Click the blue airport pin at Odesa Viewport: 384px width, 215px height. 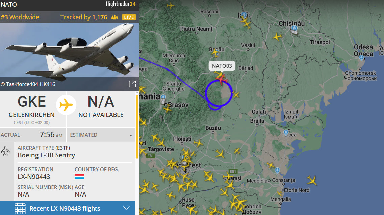361,58
